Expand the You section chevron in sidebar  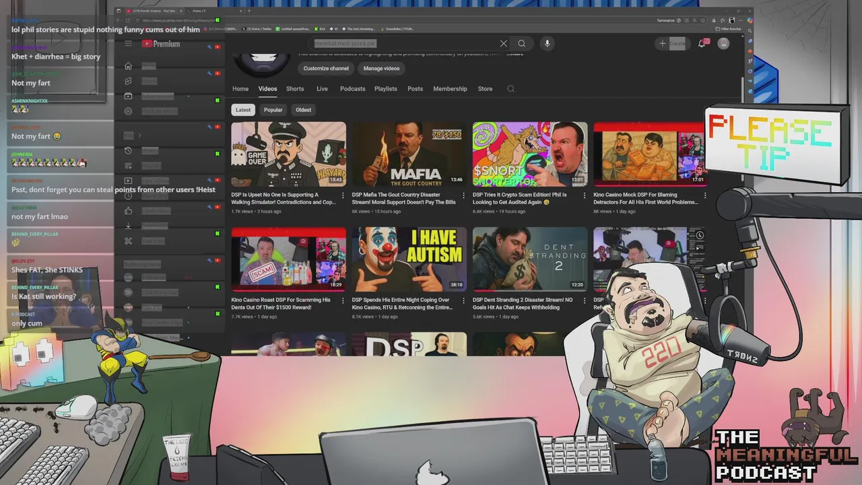pos(139,135)
